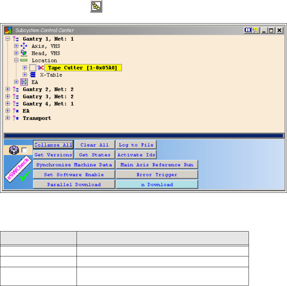Click the Axis, VHS arrows icon
This screenshot has width=287, height=286.
[24, 46]
